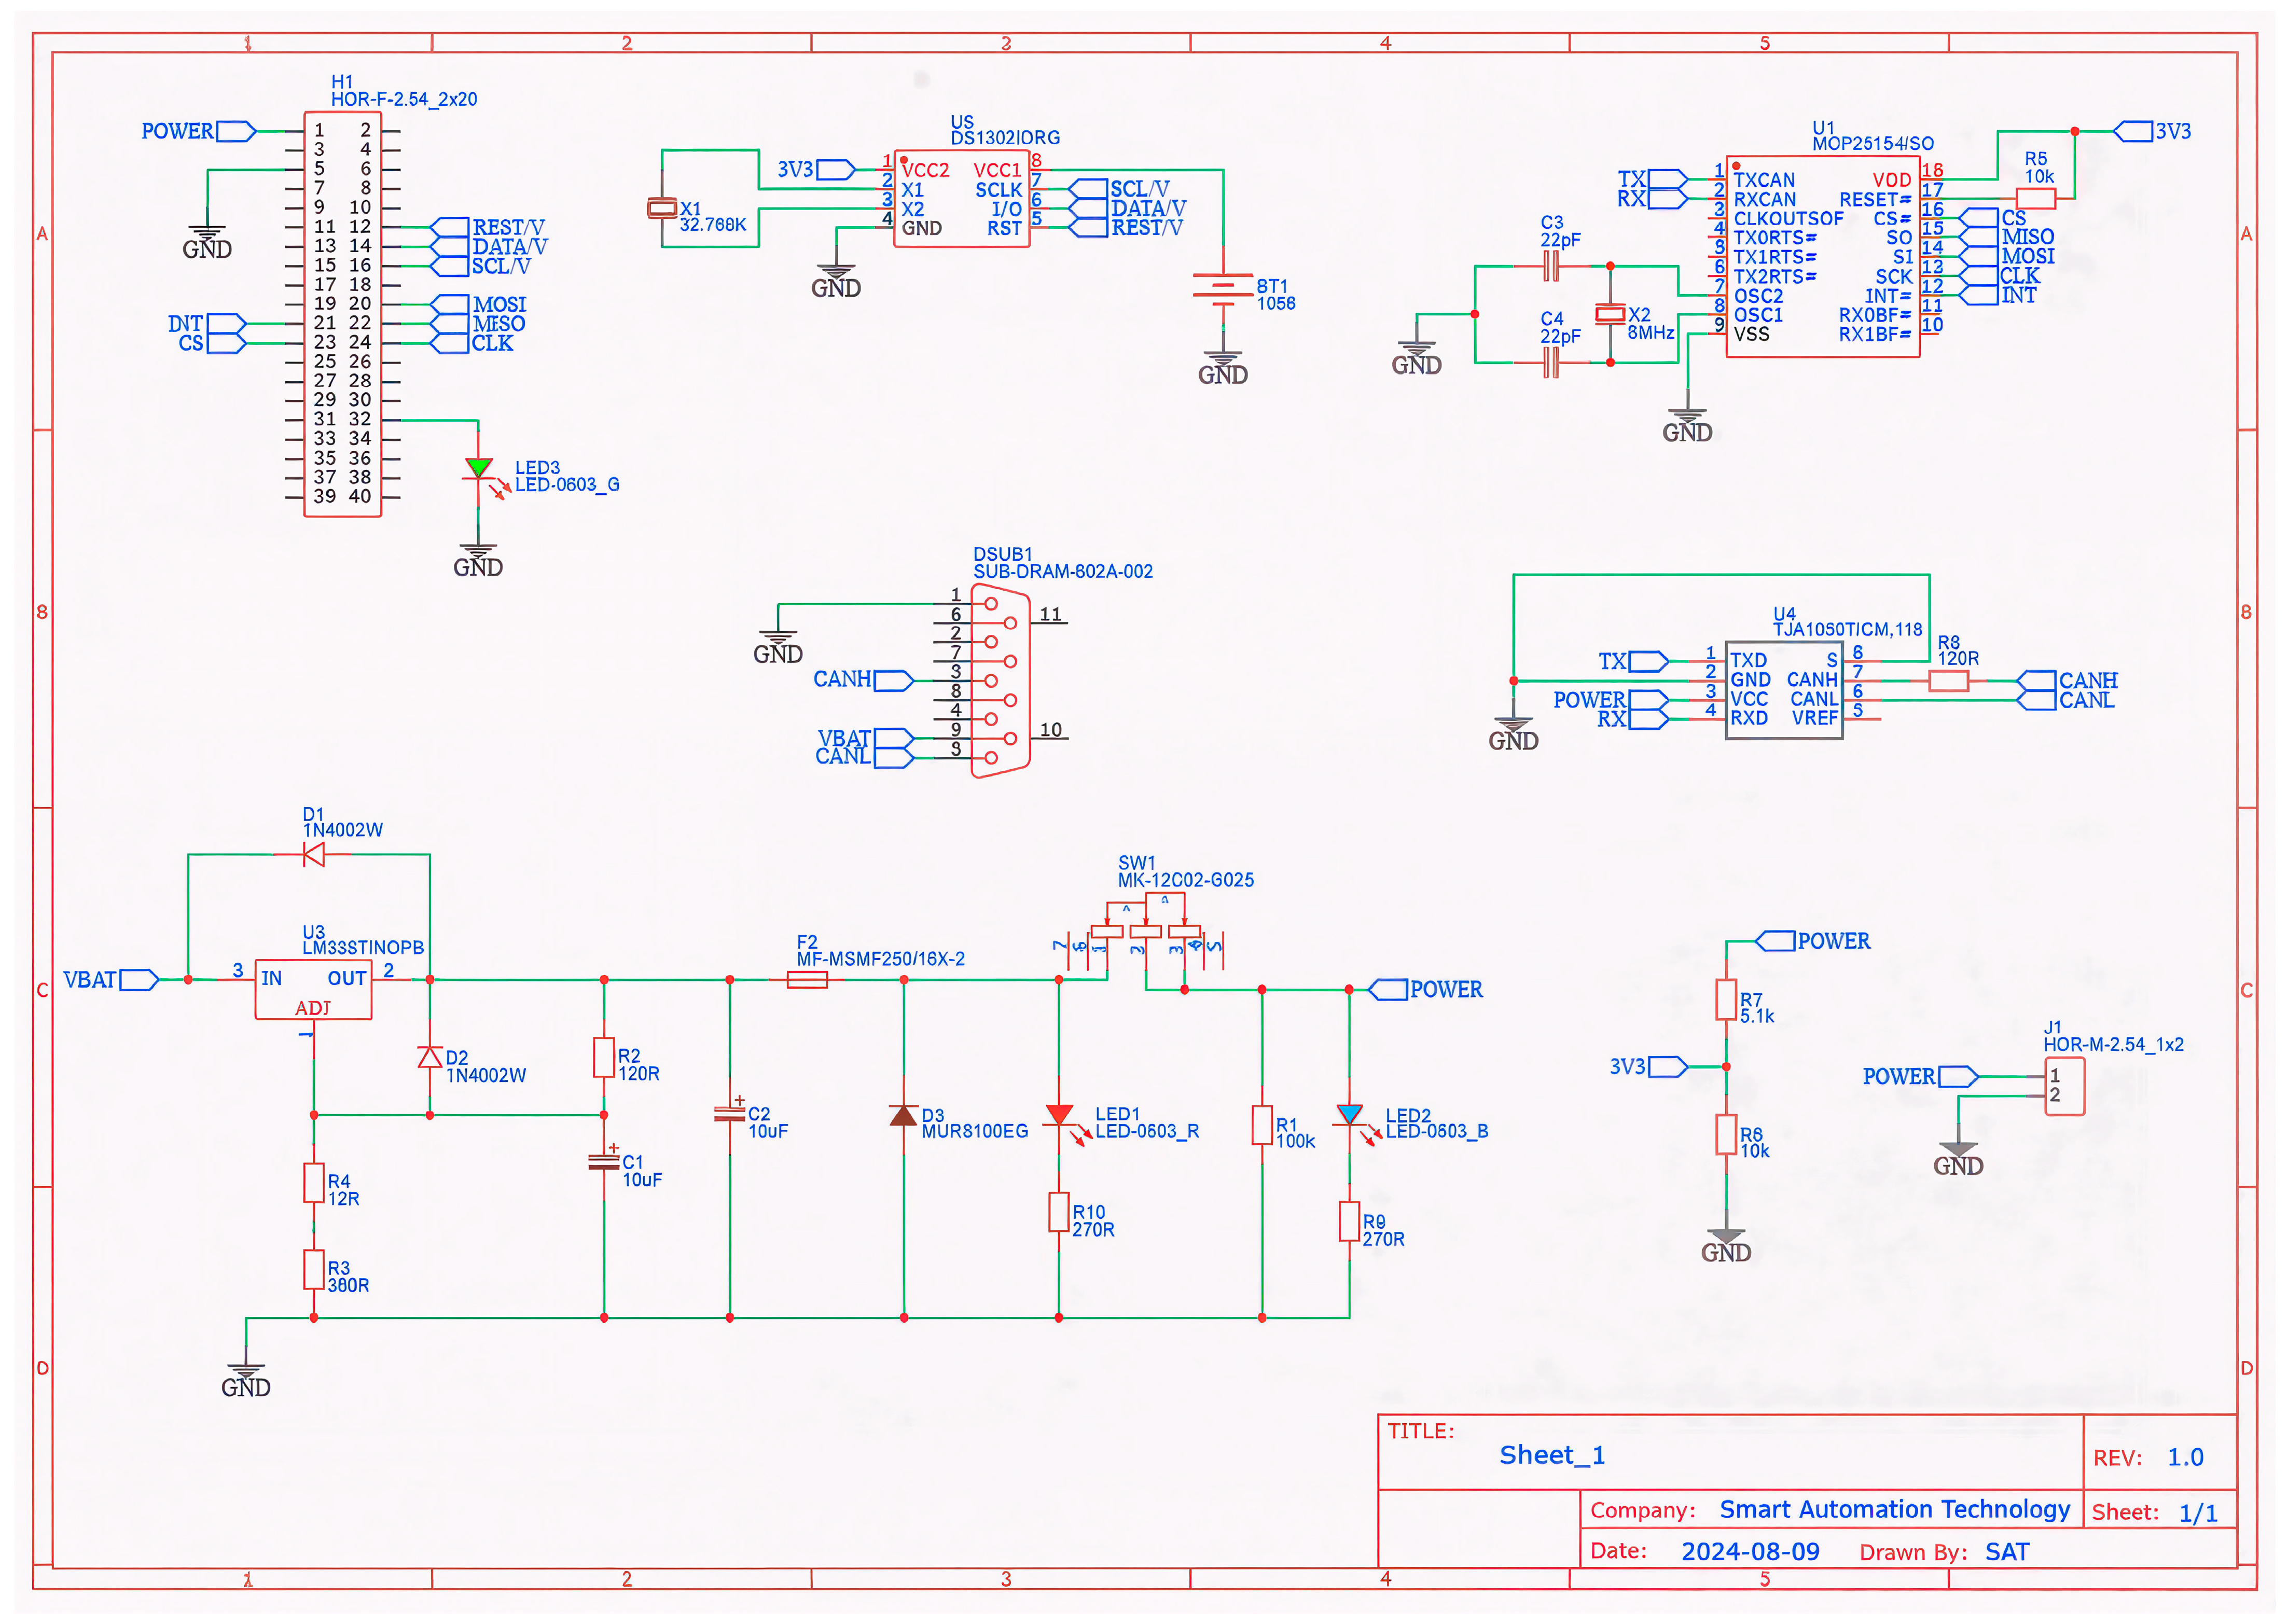
Task: Select the D1 1N4002W diode symbol
Action: click(313, 855)
